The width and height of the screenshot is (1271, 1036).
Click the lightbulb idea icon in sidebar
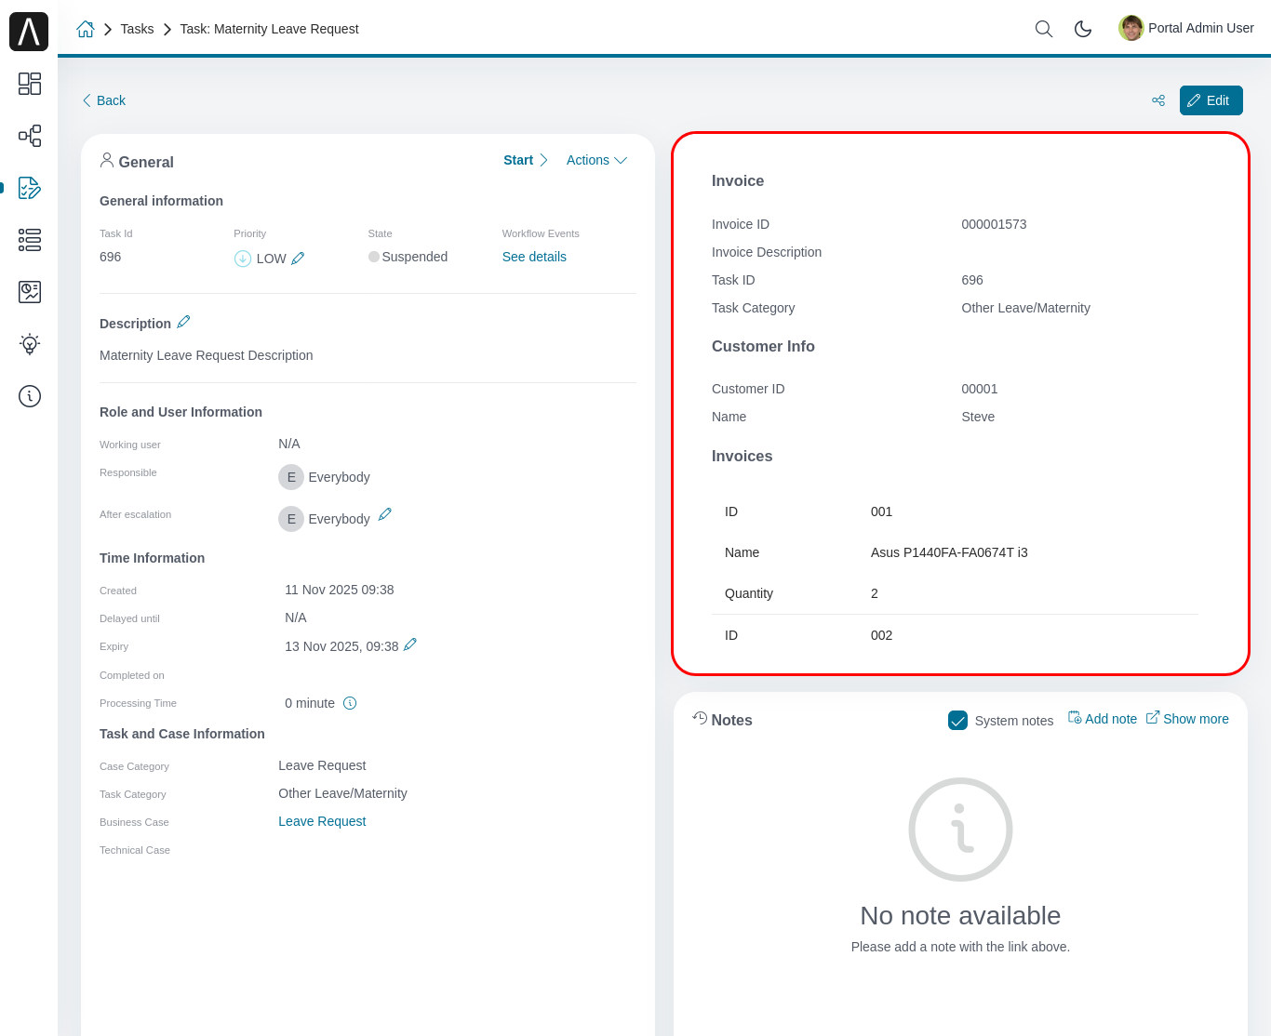[29, 344]
